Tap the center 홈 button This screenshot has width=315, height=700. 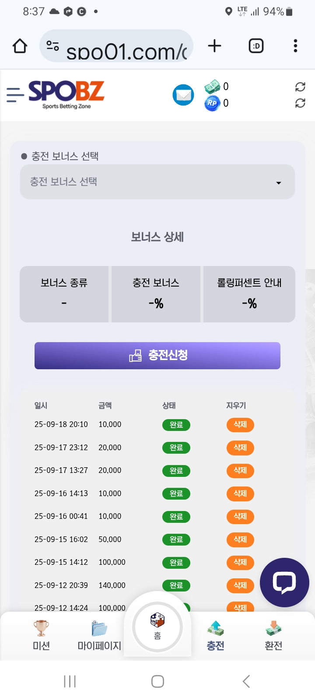click(x=157, y=627)
